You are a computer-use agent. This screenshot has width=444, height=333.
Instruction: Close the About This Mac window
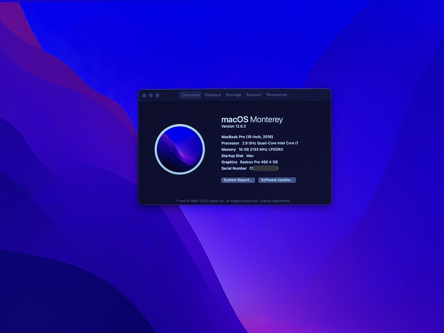pos(145,95)
